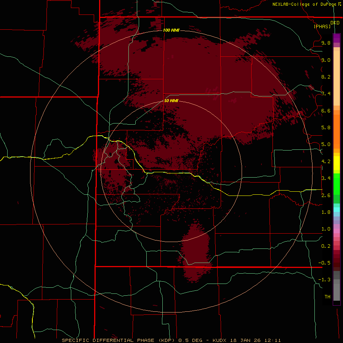The height and width of the screenshot is (343, 343).
Task: Pick the pale peach band on the color bar
Action: (x=337, y=78)
